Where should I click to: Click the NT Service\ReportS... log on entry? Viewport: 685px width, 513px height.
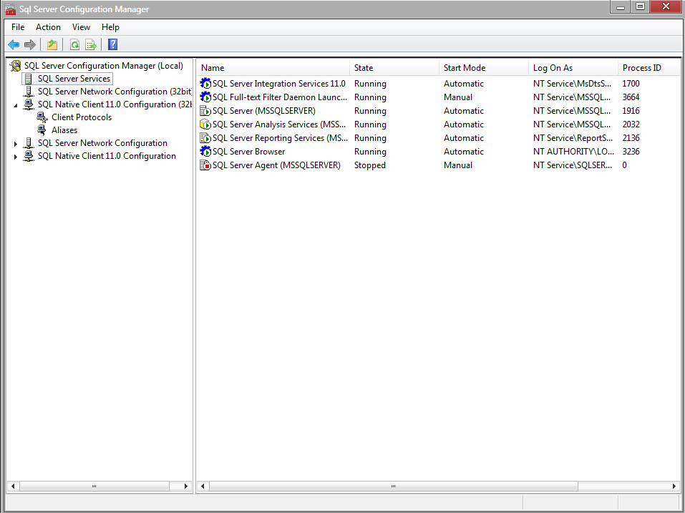click(x=573, y=138)
